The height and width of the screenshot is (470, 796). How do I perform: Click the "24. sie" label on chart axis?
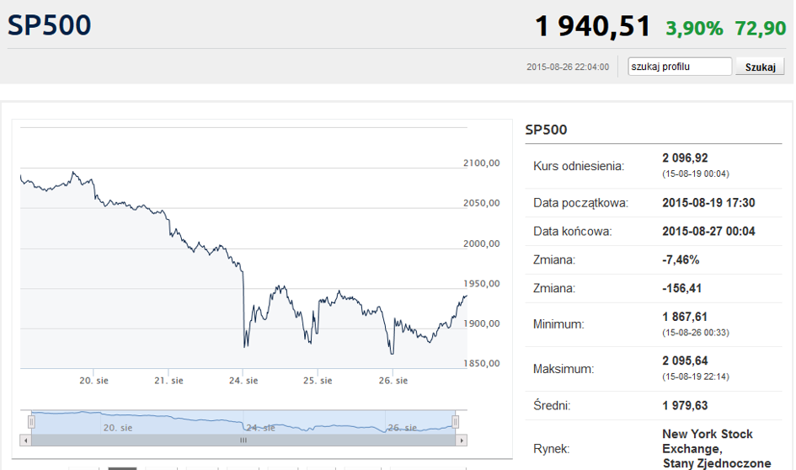click(x=243, y=381)
